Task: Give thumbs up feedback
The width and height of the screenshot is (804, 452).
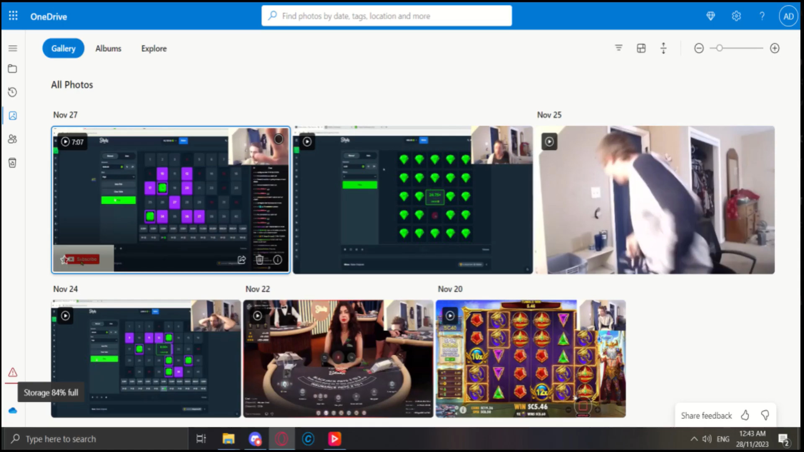Action: 745,415
